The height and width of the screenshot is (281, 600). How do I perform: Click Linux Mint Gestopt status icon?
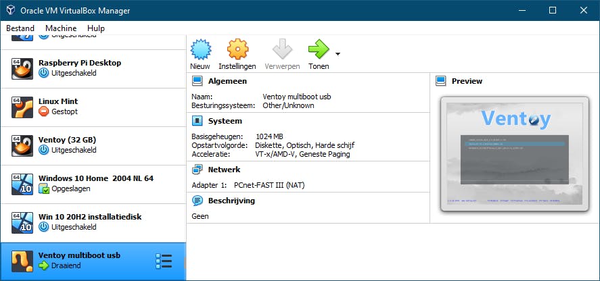pos(43,111)
